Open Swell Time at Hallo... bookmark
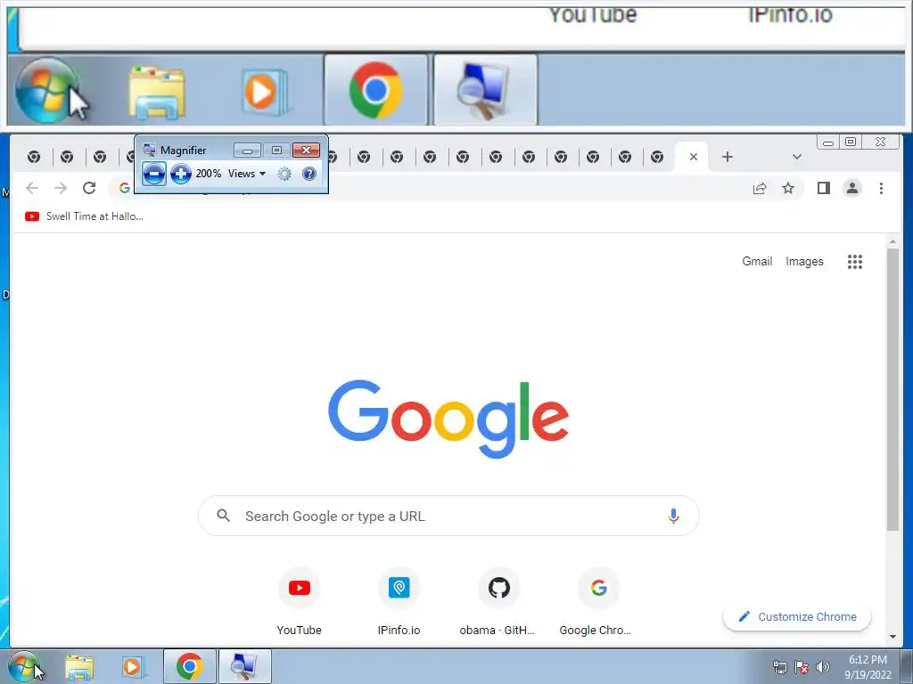913x684 pixels. [x=84, y=216]
